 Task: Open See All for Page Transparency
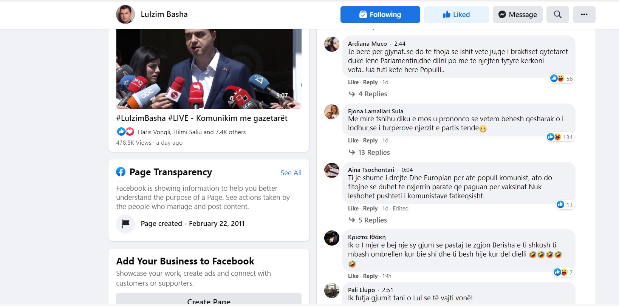pyautogui.click(x=291, y=173)
